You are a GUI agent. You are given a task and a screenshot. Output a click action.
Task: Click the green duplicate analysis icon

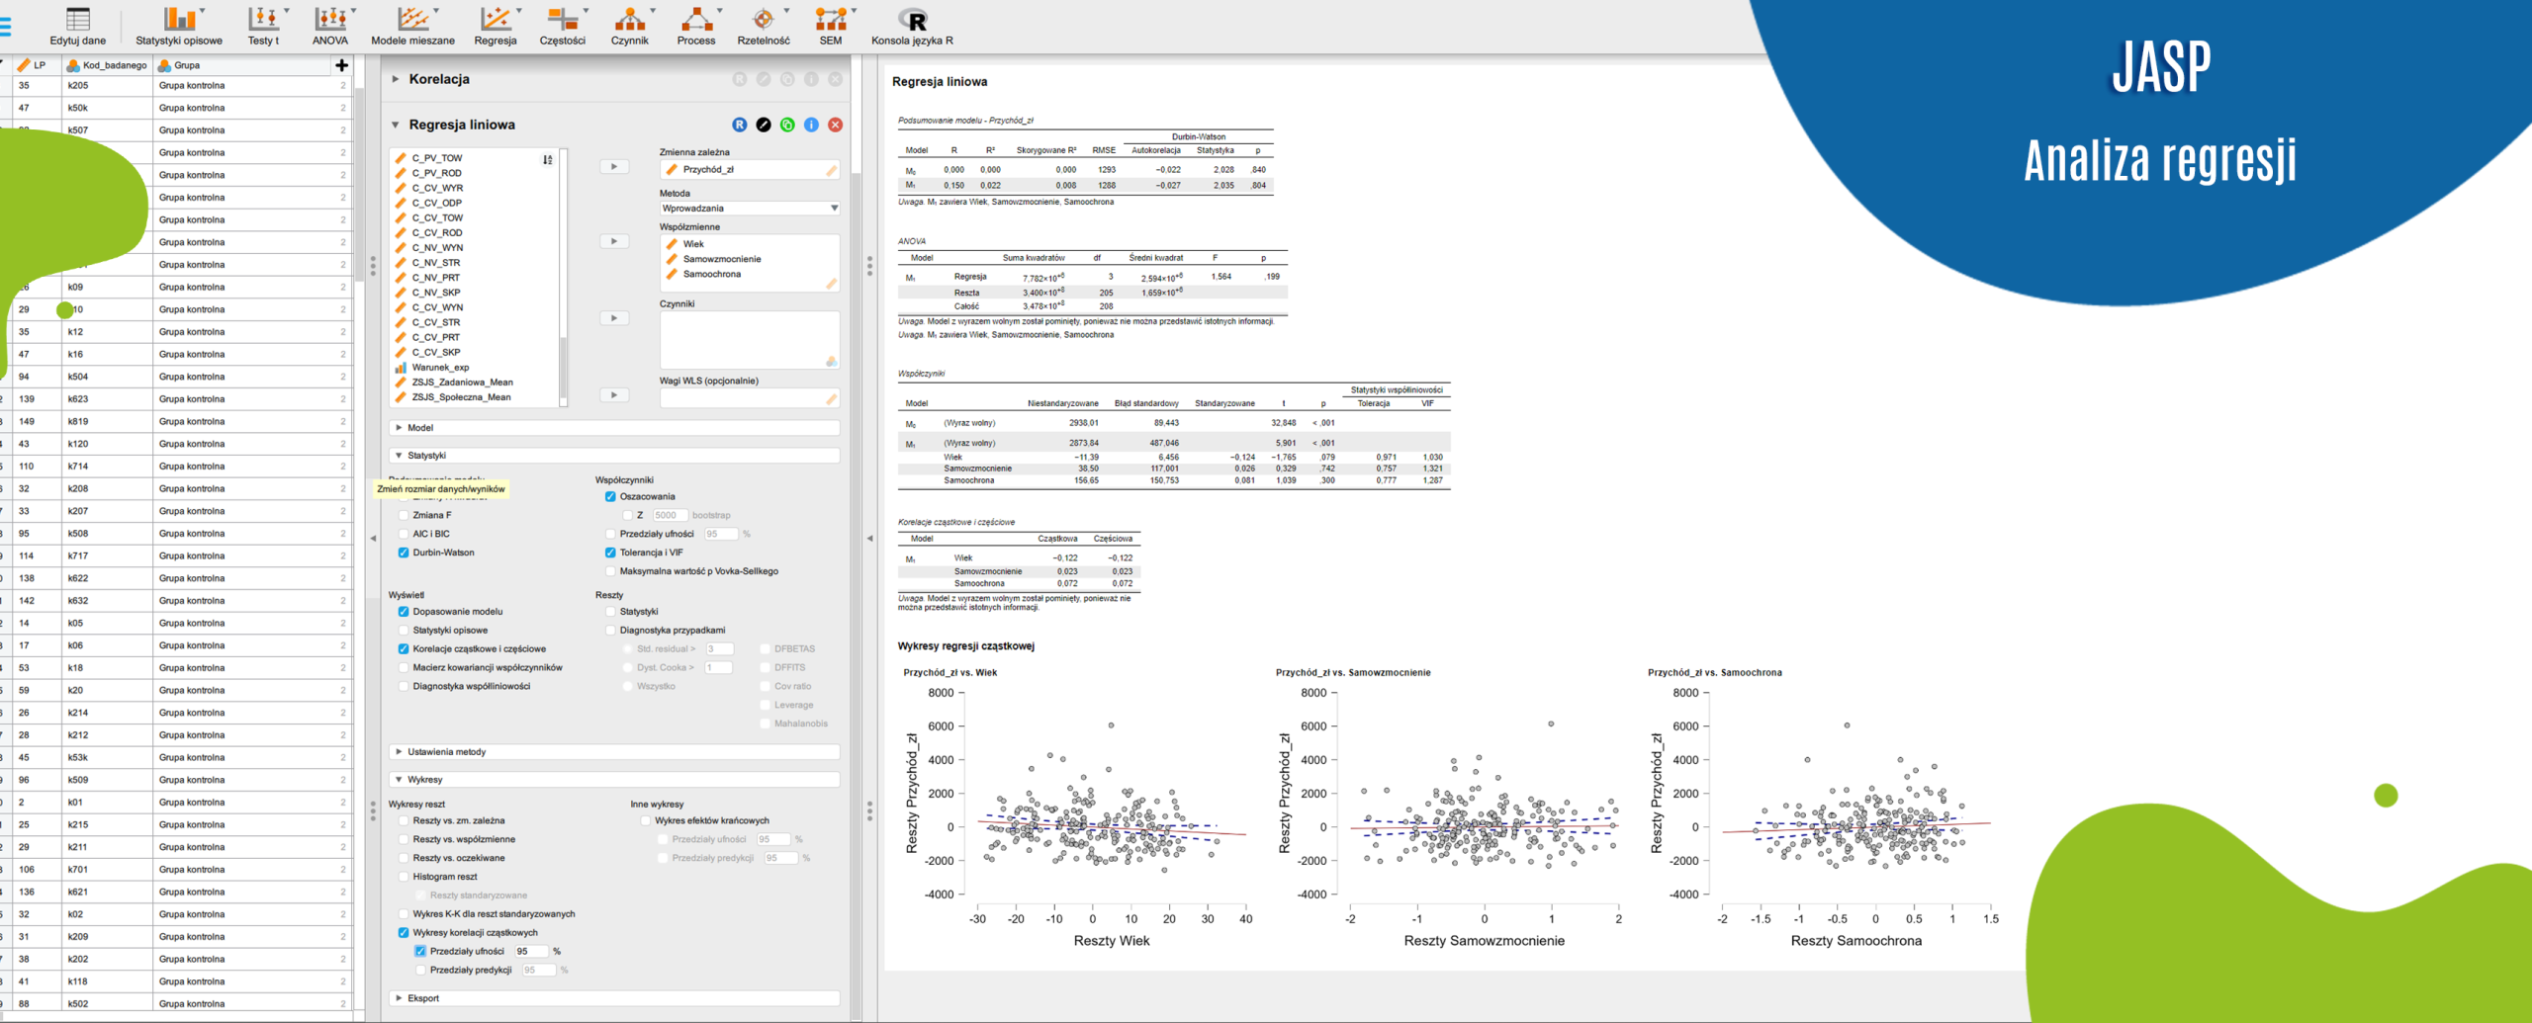787,125
